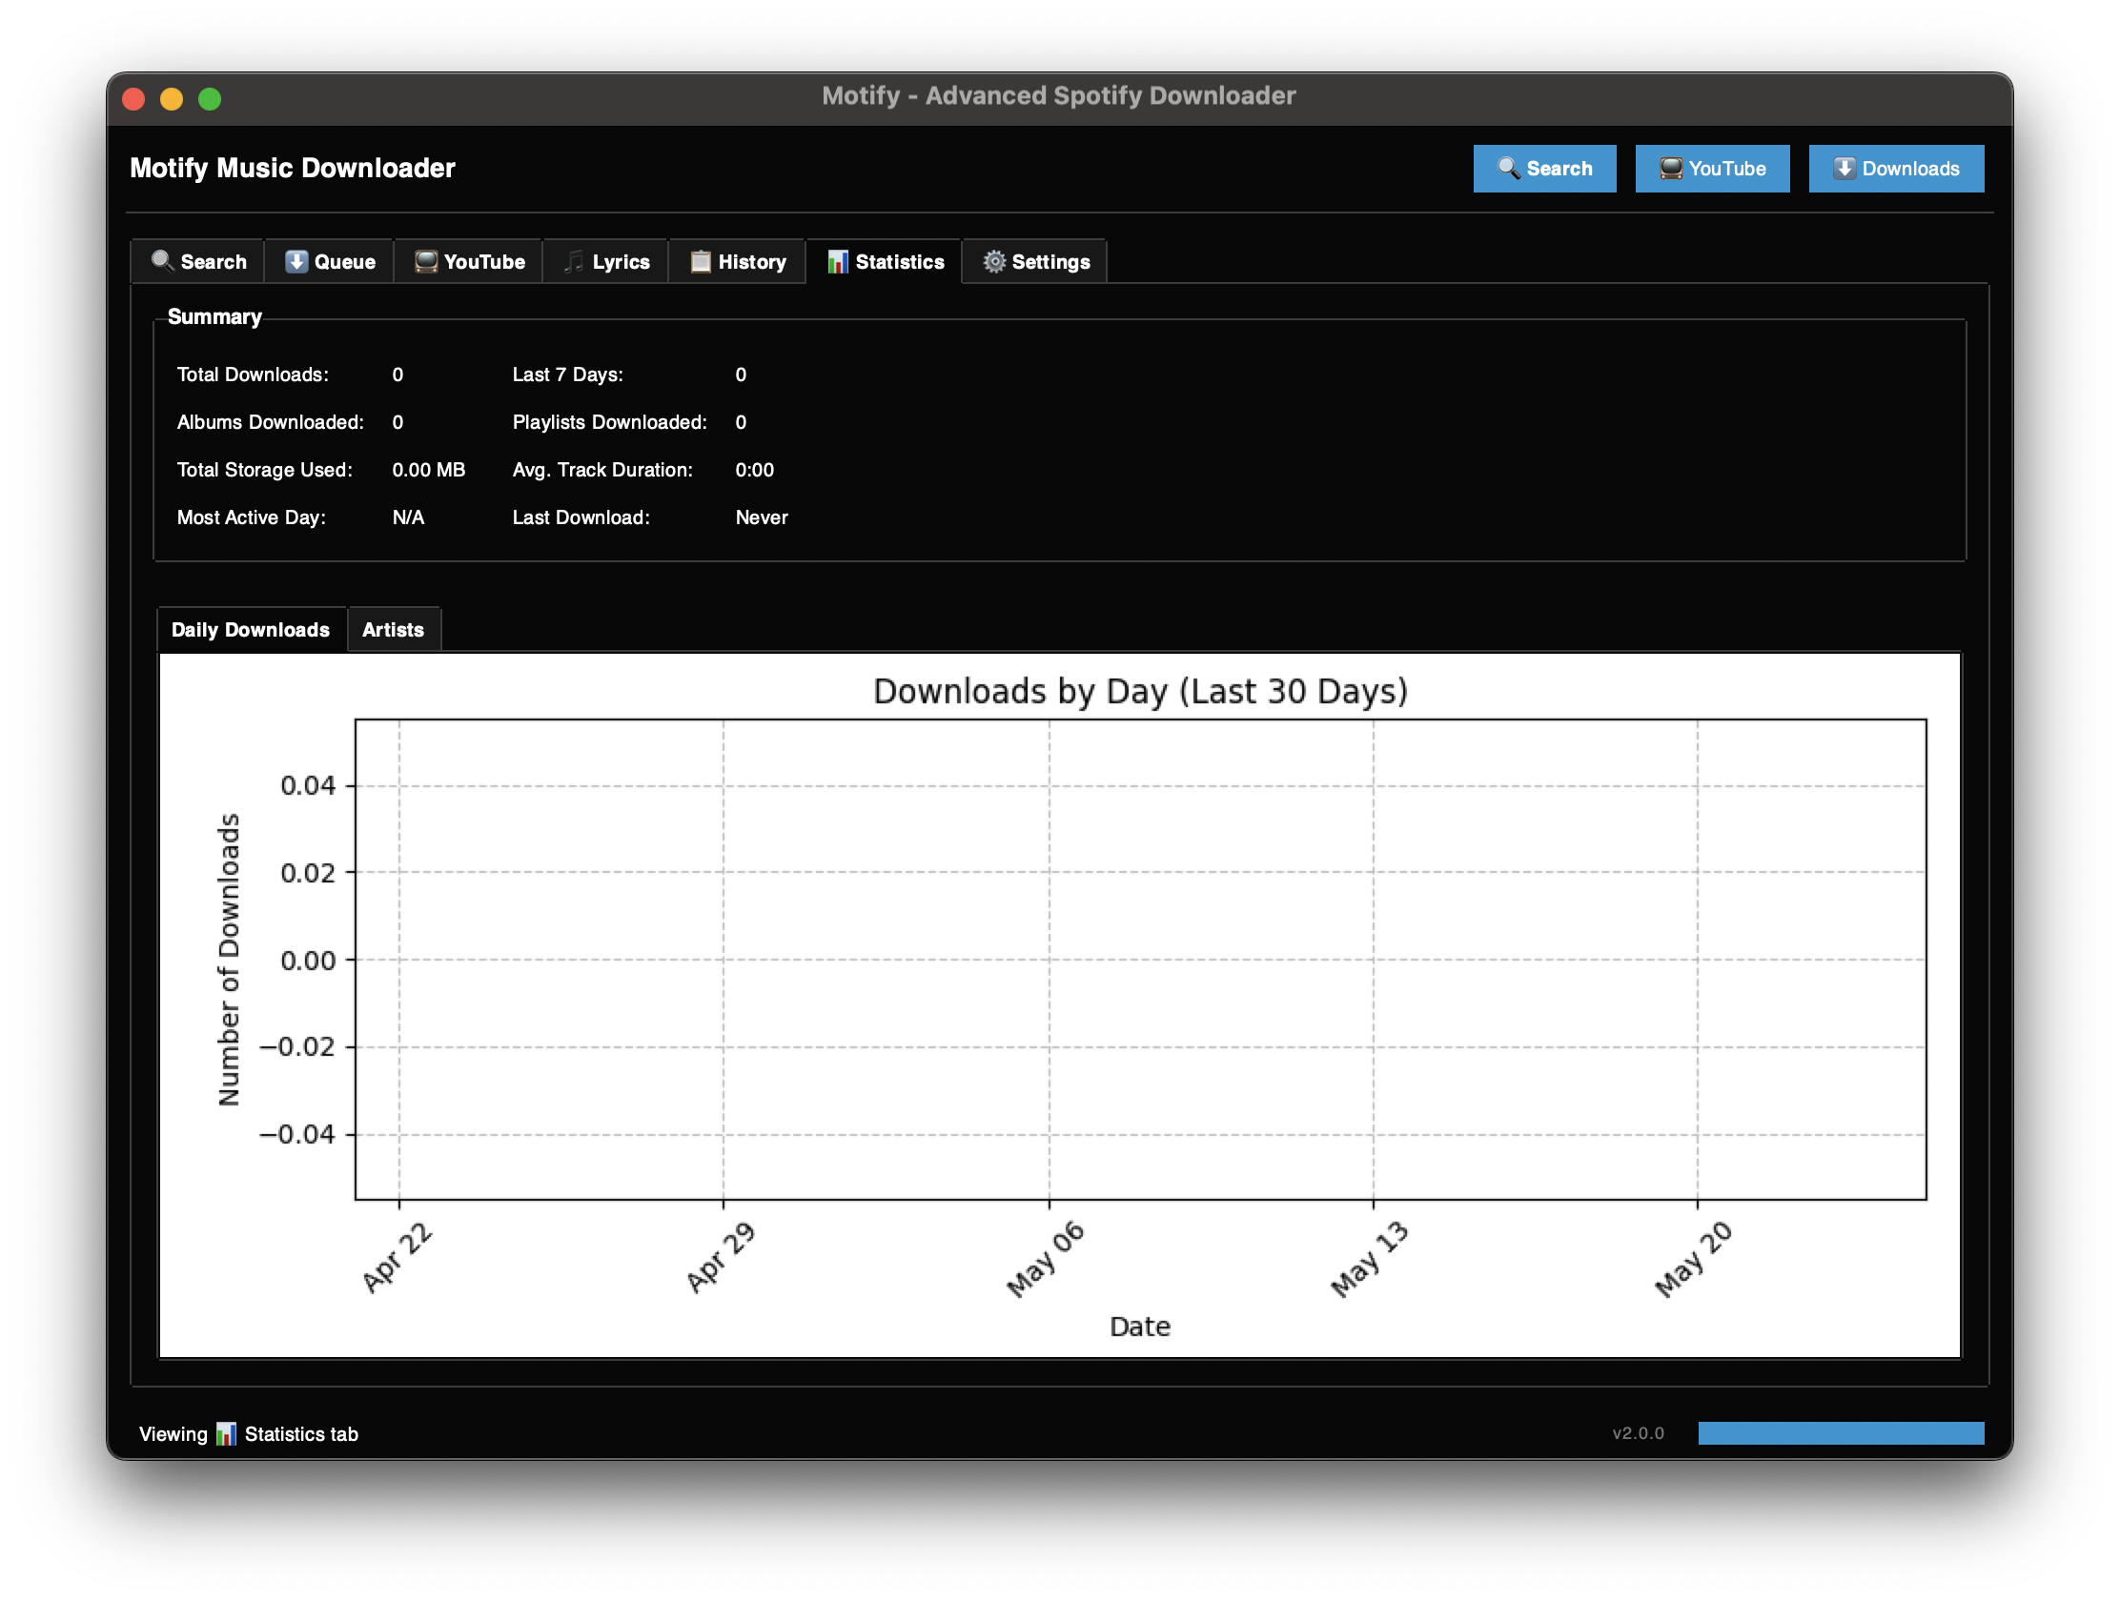This screenshot has height=1601, width=2120.
Task: Click the 'Motify Music Downloader' heading
Action: [x=293, y=168]
